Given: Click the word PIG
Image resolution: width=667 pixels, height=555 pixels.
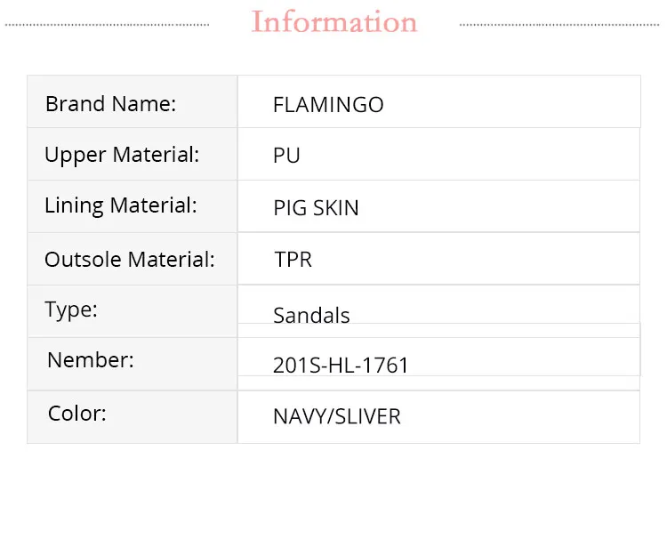Looking at the screenshot, I should click(289, 208).
